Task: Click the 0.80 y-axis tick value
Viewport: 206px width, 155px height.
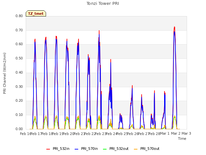Action: click(x=19, y=16)
